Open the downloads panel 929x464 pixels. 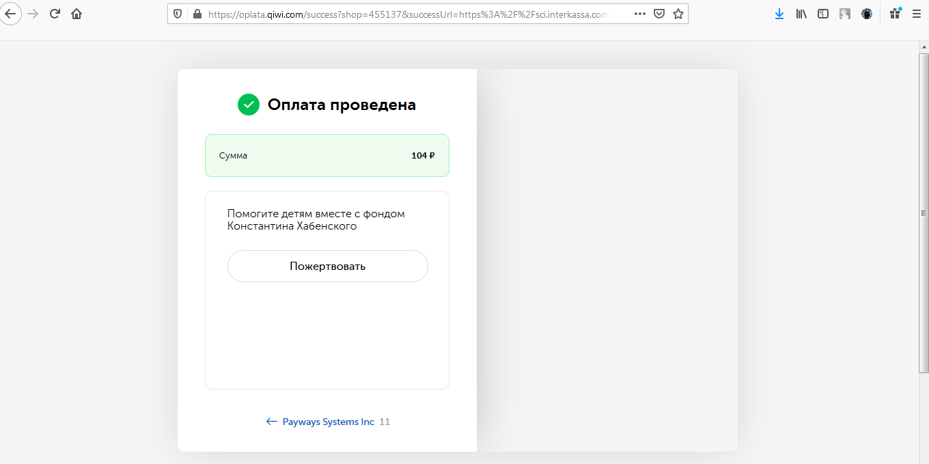pyautogui.click(x=779, y=14)
